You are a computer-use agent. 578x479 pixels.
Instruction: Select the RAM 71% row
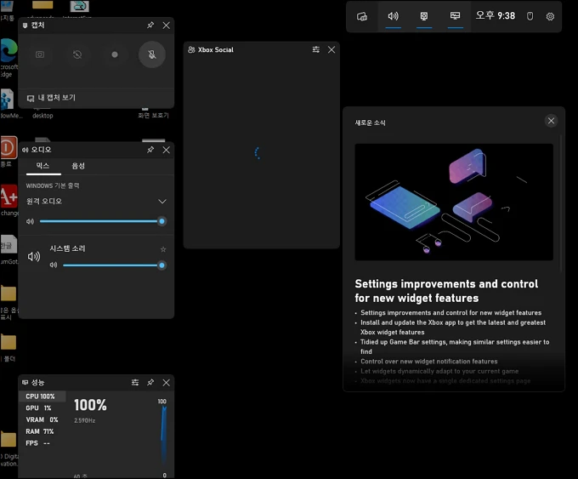tap(42, 431)
